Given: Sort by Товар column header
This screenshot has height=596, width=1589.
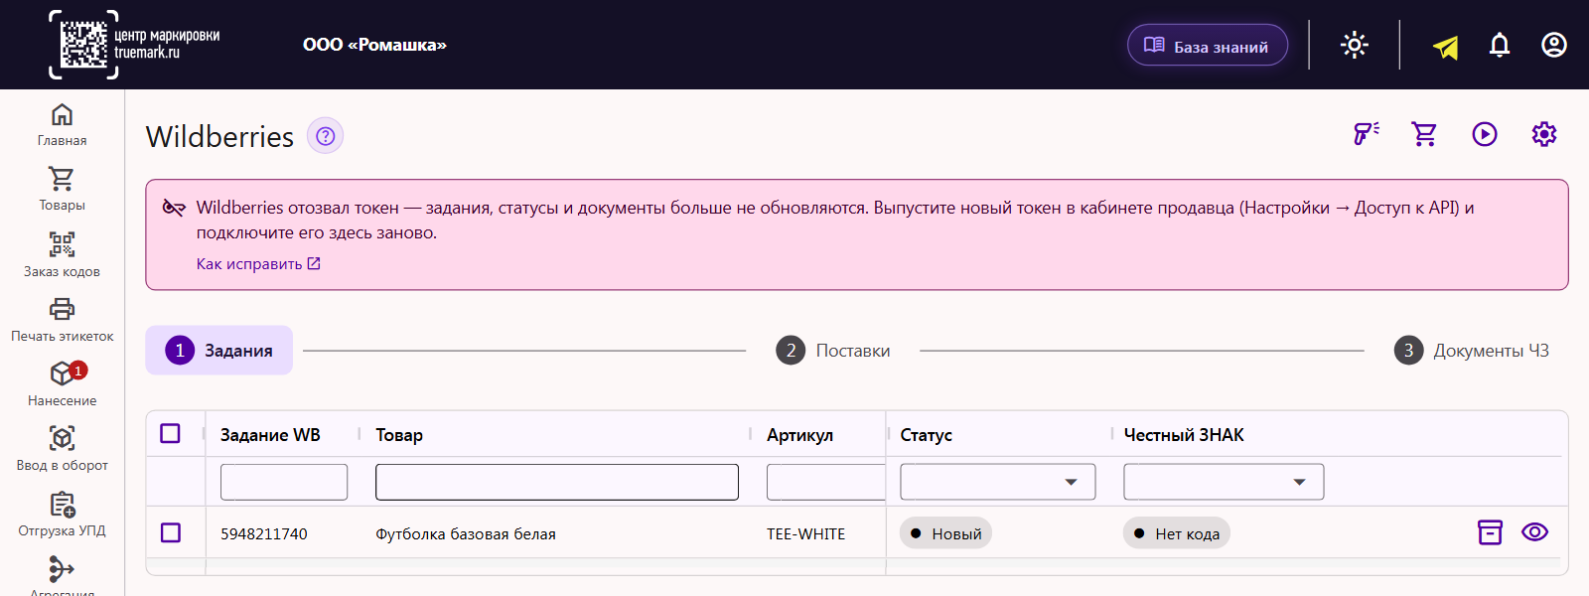Looking at the screenshot, I should [x=399, y=435].
